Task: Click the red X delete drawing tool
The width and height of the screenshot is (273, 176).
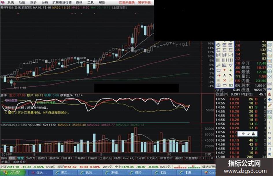Action: tap(224, 80)
